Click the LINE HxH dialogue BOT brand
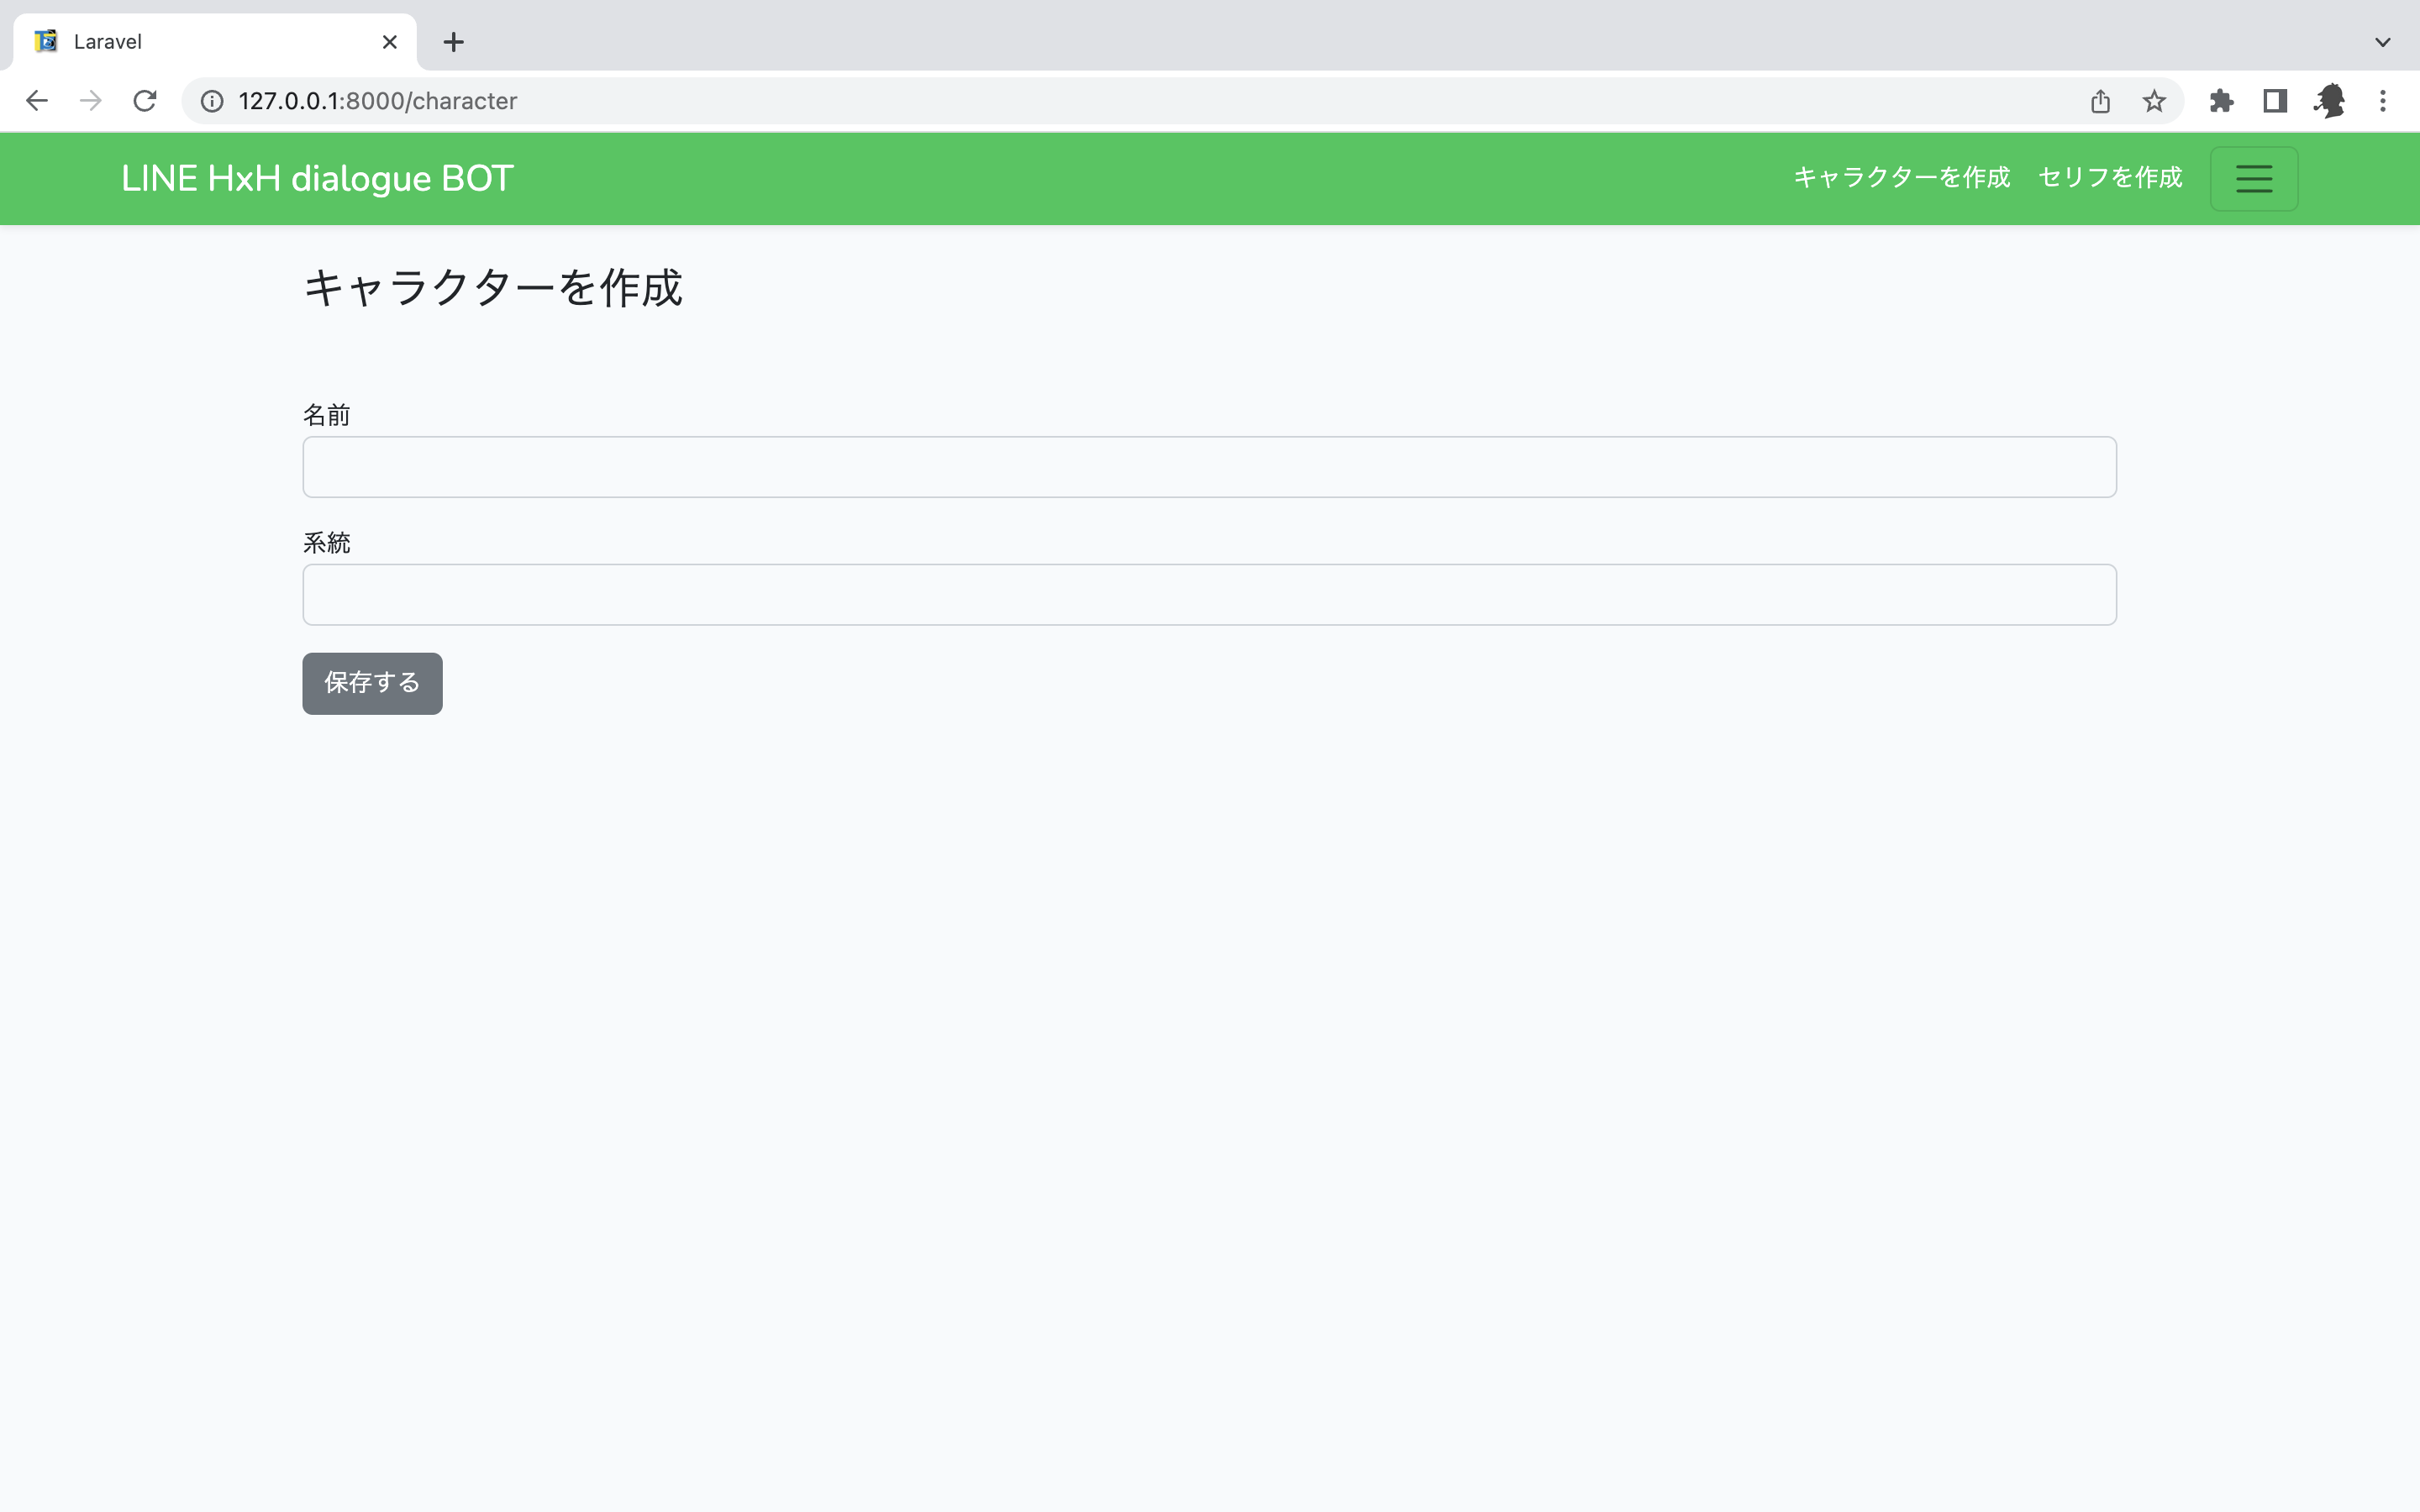Viewport: 2420px width, 1512px height. coord(316,178)
